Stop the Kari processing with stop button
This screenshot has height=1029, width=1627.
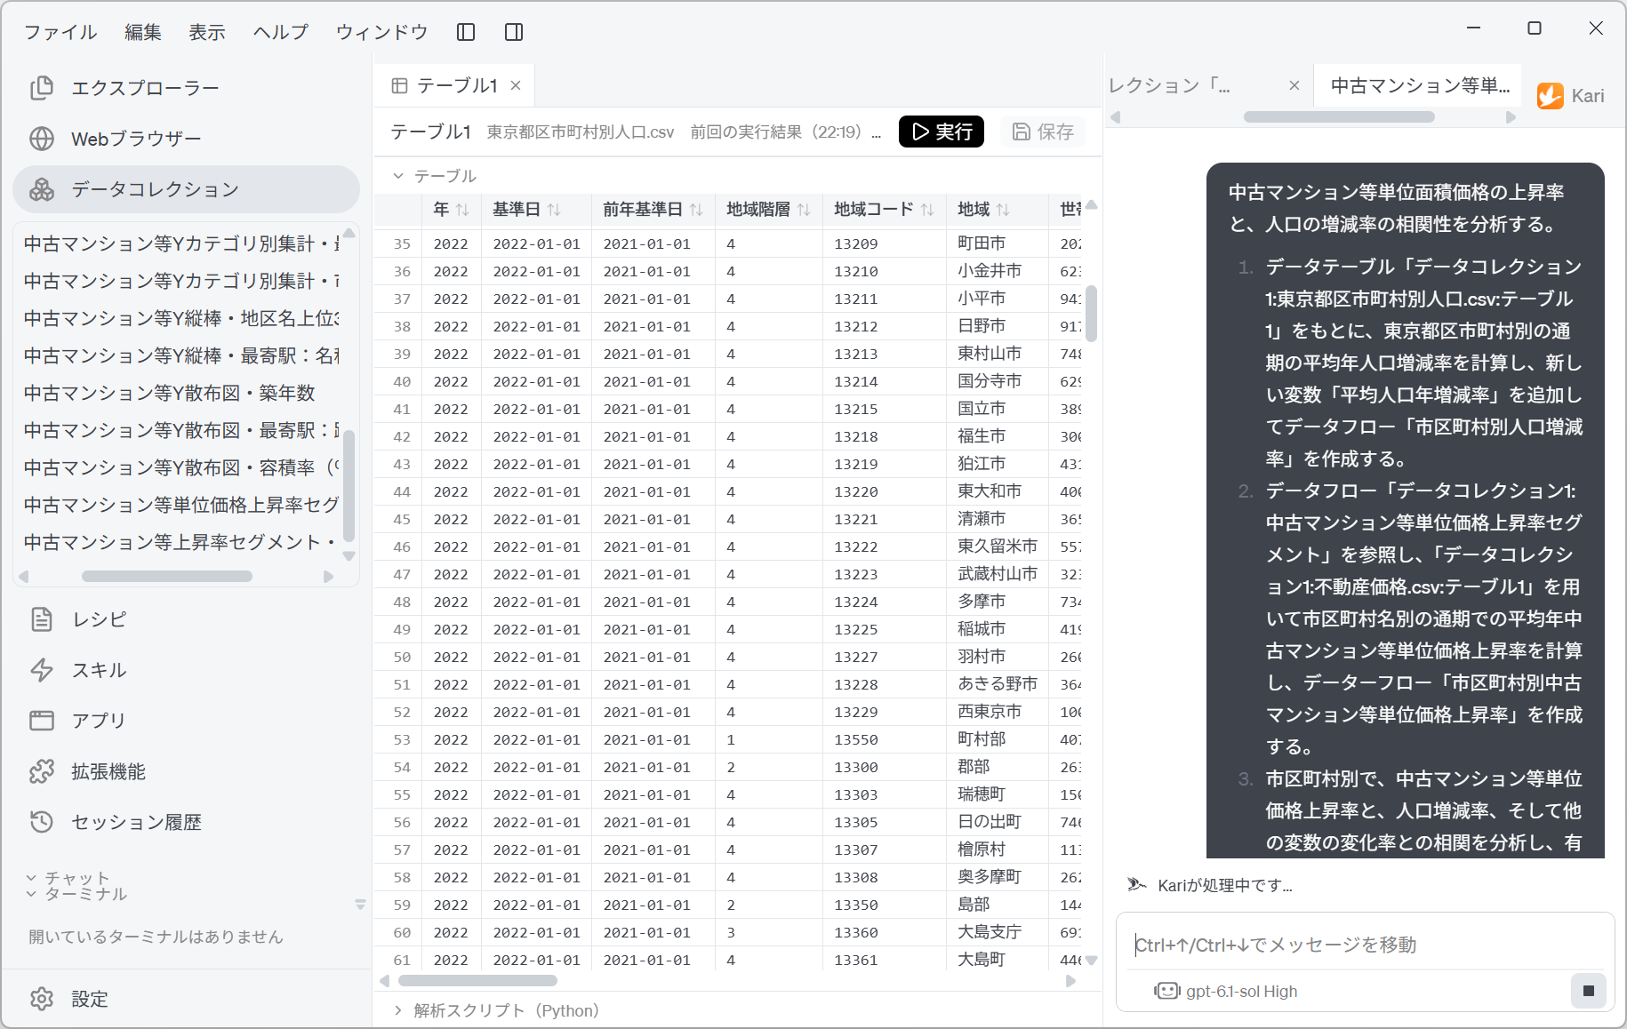click(1589, 991)
